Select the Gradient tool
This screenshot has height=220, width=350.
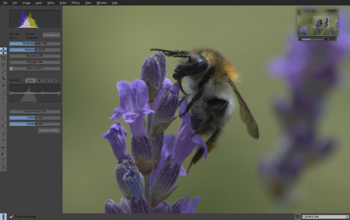point(3,154)
